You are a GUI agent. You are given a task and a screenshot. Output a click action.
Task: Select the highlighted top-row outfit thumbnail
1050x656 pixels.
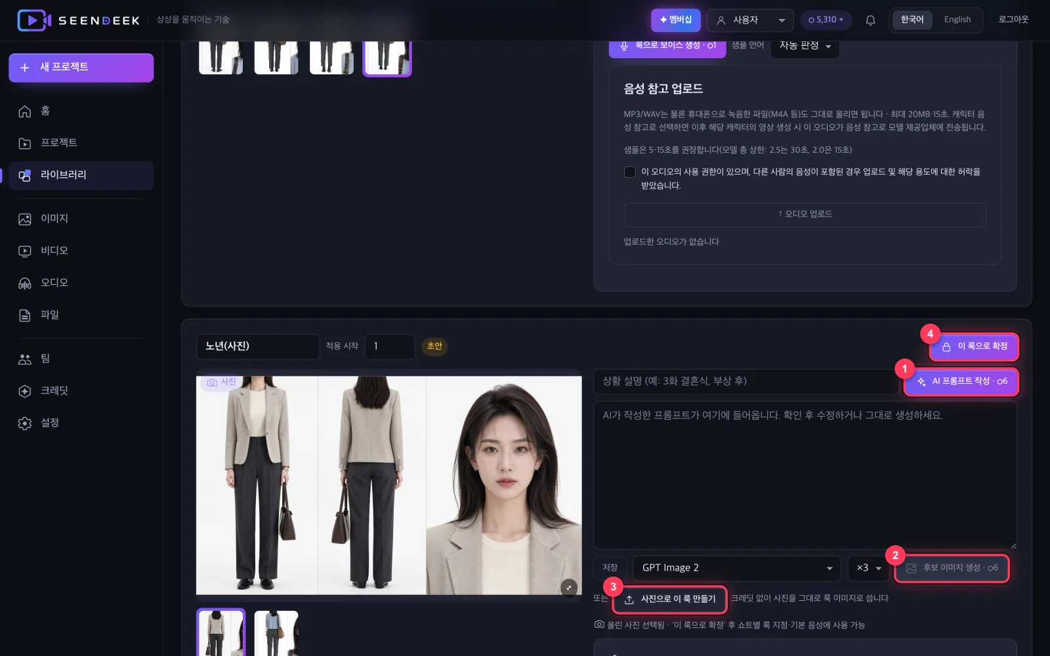(387, 58)
